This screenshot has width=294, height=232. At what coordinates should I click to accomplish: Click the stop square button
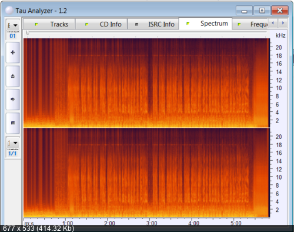pyautogui.click(x=13, y=123)
